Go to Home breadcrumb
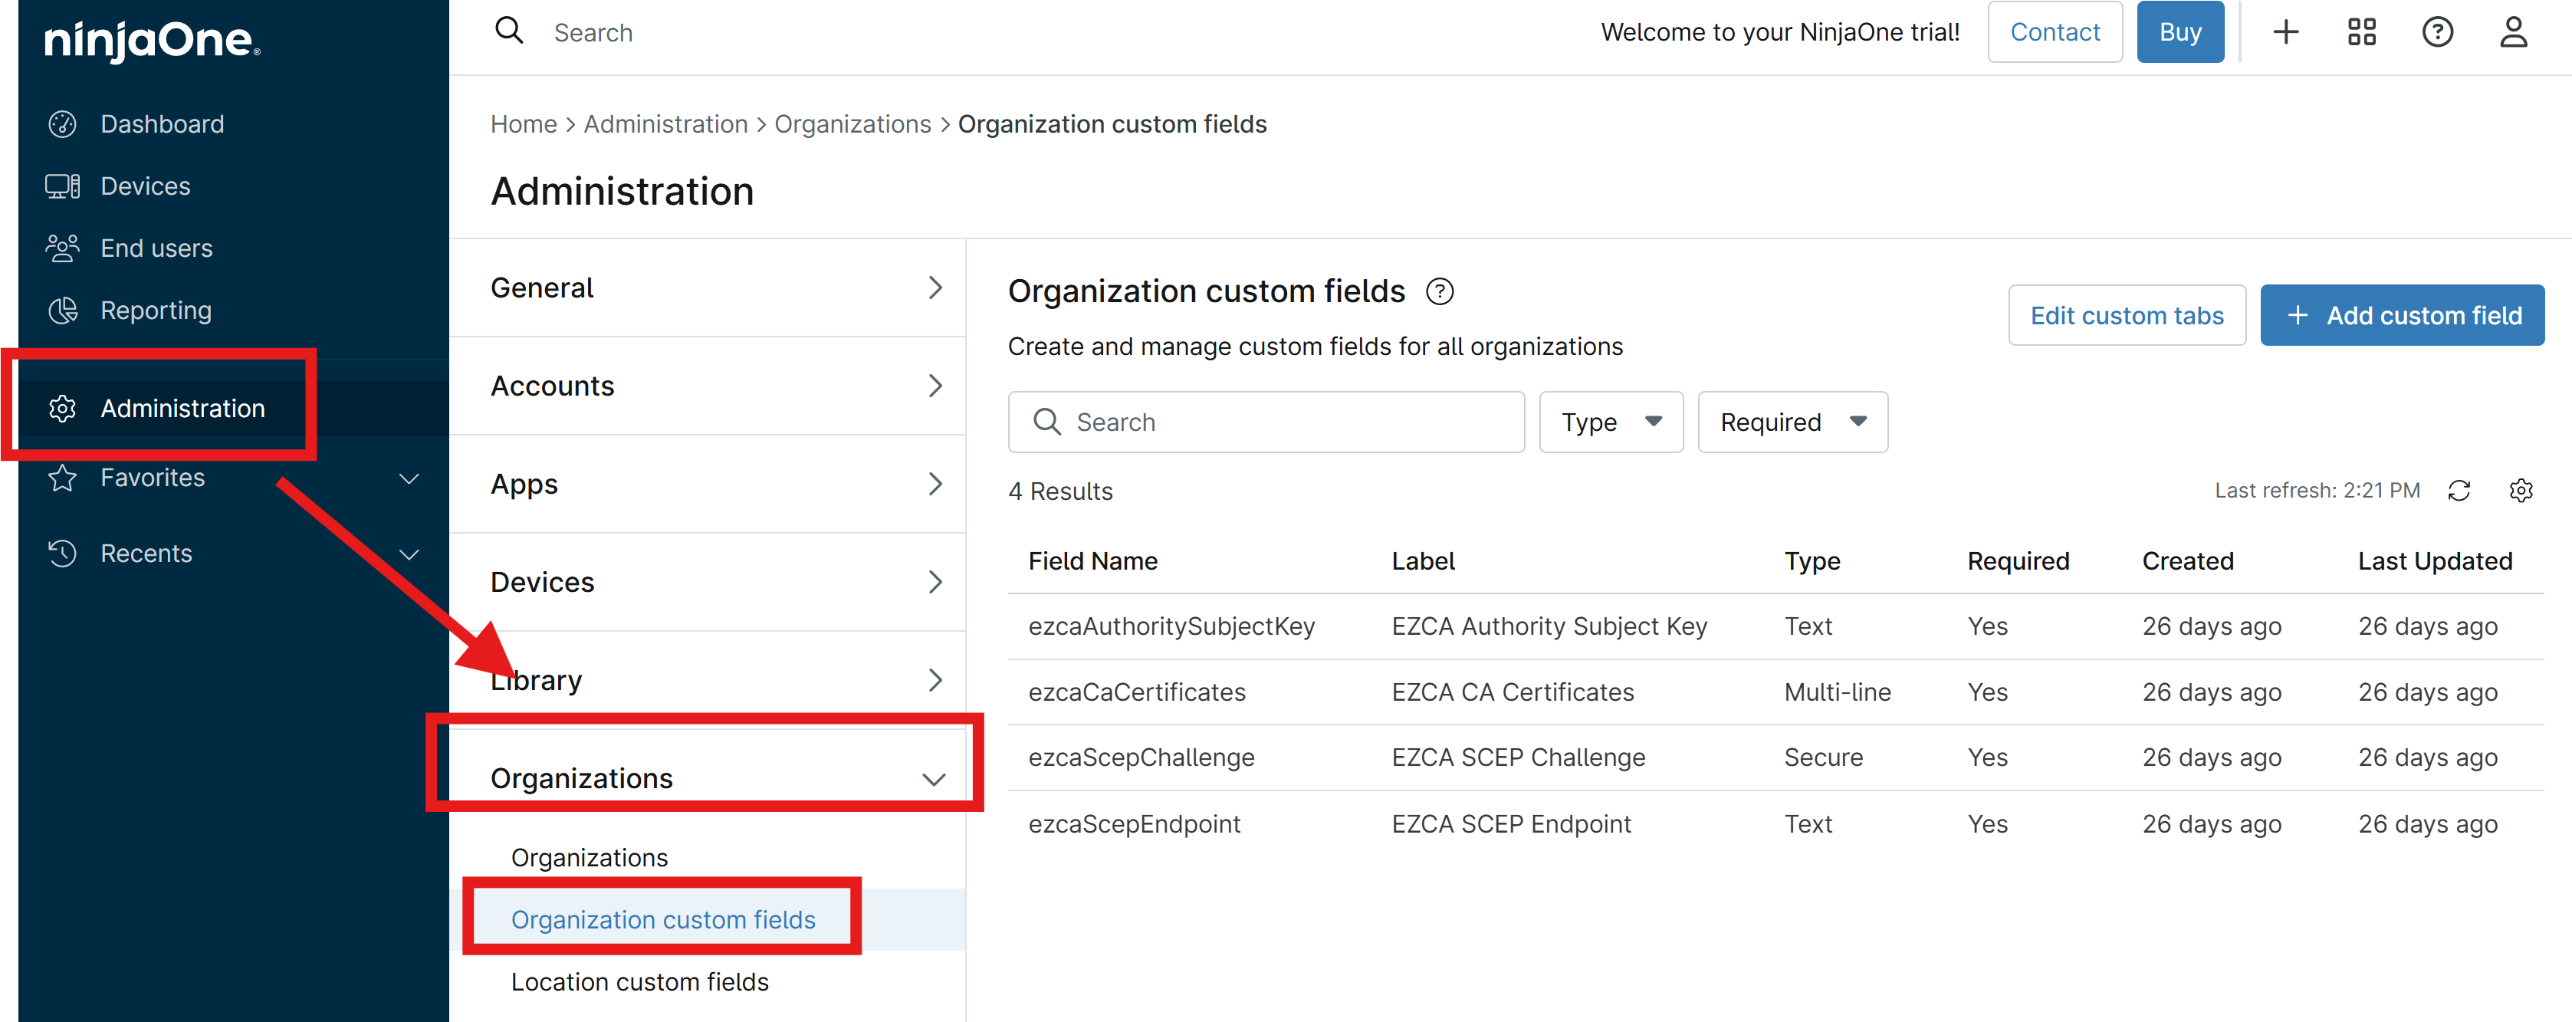The image size is (2572, 1022). pos(523,124)
